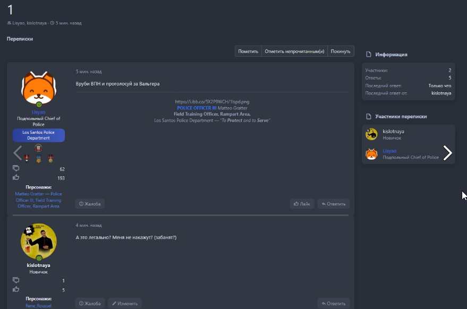This screenshot has width=467, height=309.
Task: Click the Lisyao username in the participants sidebar
Action: tap(390, 151)
